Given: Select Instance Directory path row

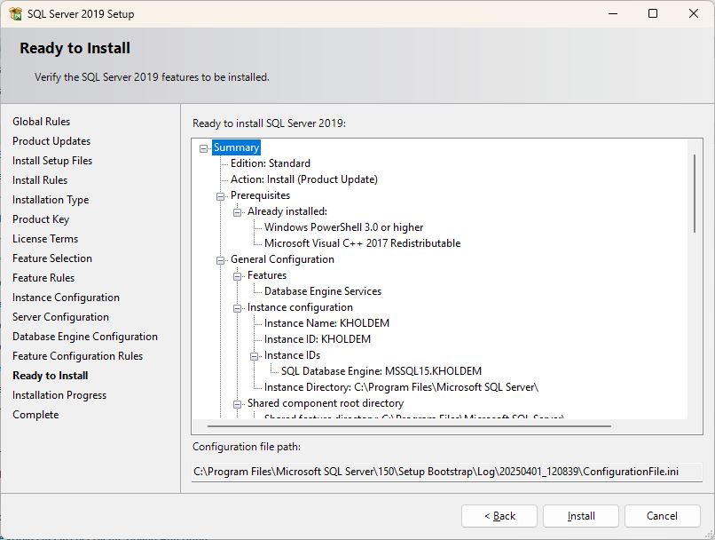Looking at the screenshot, I should coord(401,387).
